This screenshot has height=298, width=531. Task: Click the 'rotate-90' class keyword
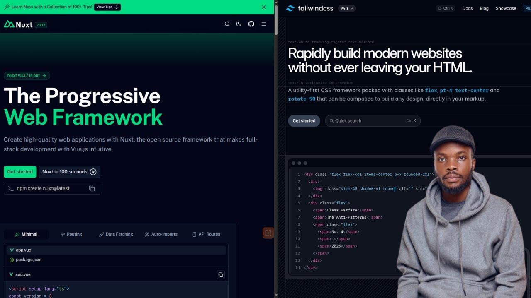coord(302,99)
